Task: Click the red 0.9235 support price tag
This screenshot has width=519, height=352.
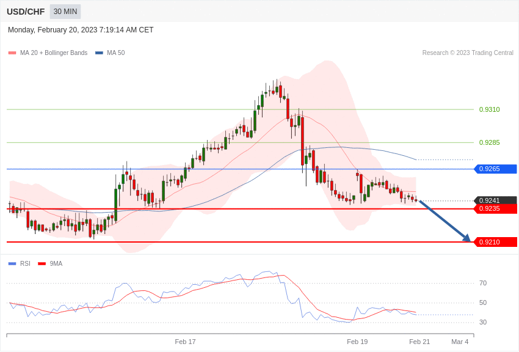Action: pyautogui.click(x=496, y=208)
